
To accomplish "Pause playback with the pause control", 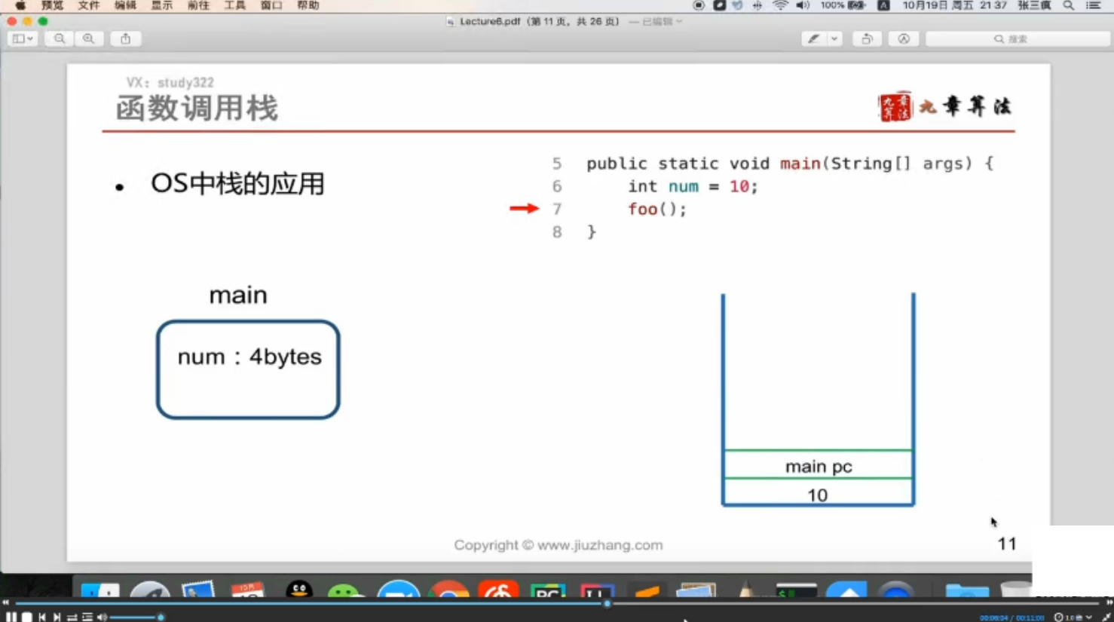I will (x=11, y=617).
